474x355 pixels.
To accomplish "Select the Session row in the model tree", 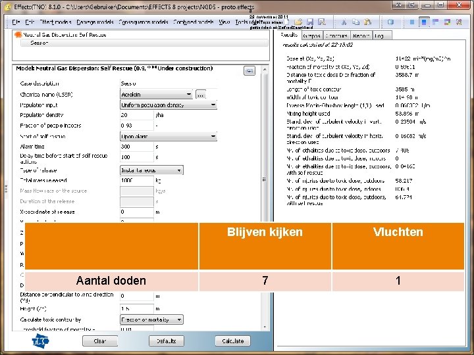I will pos(144,43).
